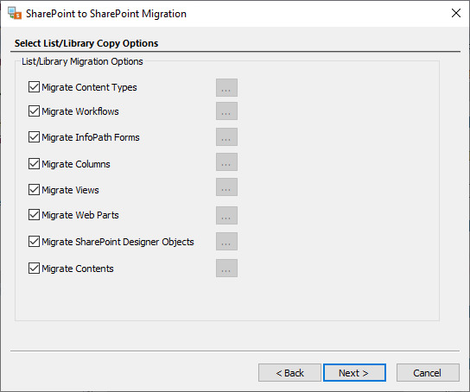
Task: Close the SharePoint Migration dialog
Action: (x=456, y=13)
